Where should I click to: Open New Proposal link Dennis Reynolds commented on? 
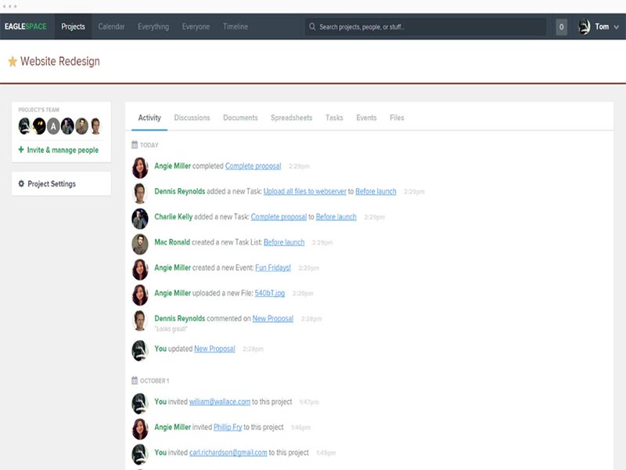(272, 319)
